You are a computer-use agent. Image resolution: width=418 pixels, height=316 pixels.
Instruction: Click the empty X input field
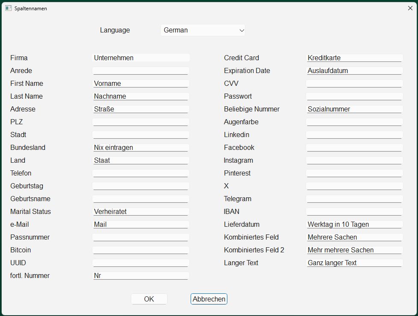pos(354,186)
